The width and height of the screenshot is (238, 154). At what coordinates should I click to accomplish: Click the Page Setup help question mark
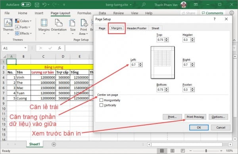click(x=215, y=19)
